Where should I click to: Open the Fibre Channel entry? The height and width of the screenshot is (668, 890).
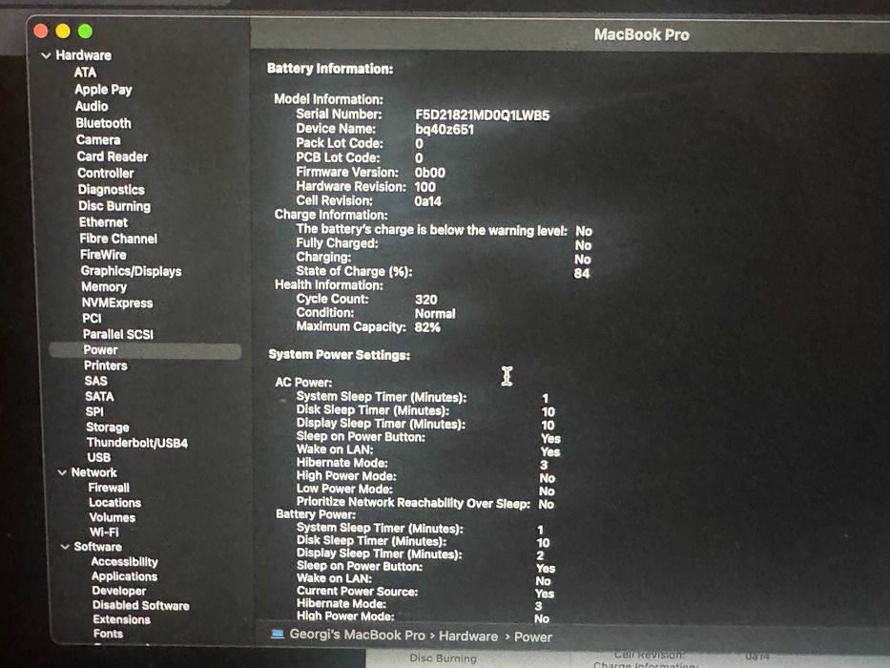[x=118, y=240]
